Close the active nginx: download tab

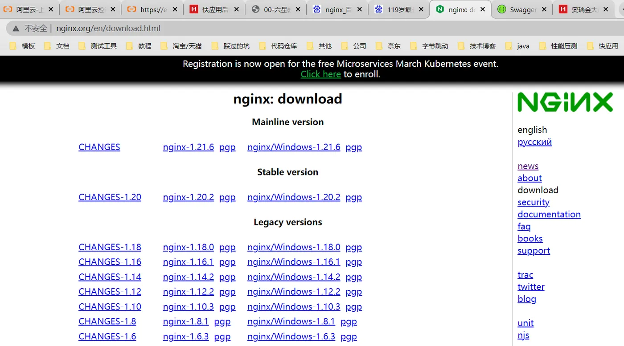click(483, 9)
